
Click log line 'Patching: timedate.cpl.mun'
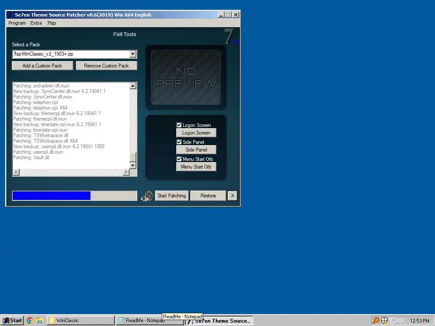point(40,130)
